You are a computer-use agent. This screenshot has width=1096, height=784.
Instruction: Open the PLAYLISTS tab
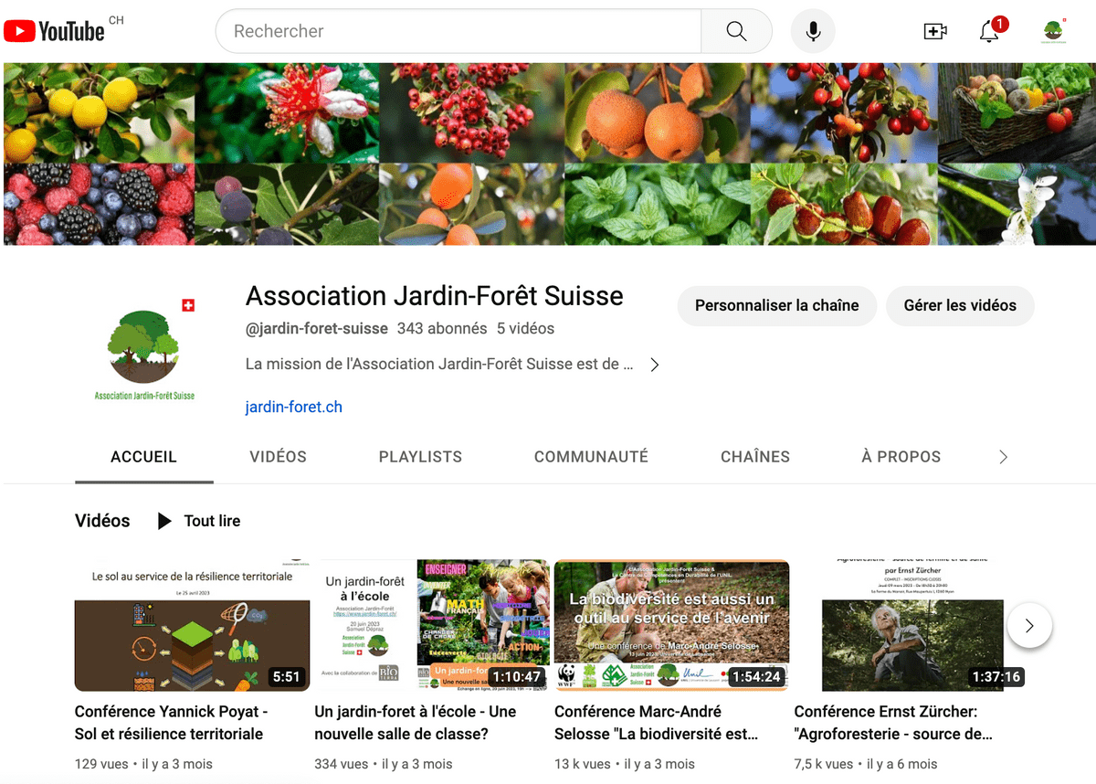pos(421,457)
